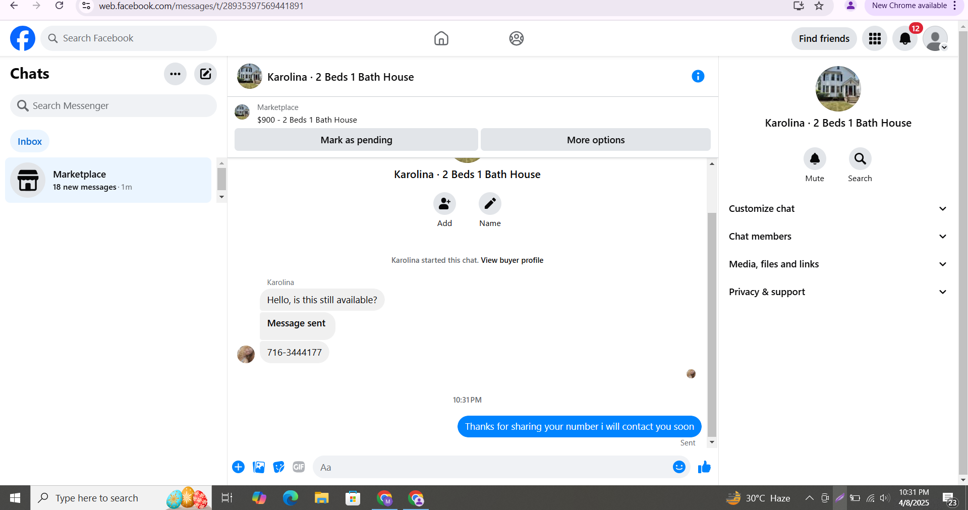Click Find friends button
The image size is (968, 510).
824,38
